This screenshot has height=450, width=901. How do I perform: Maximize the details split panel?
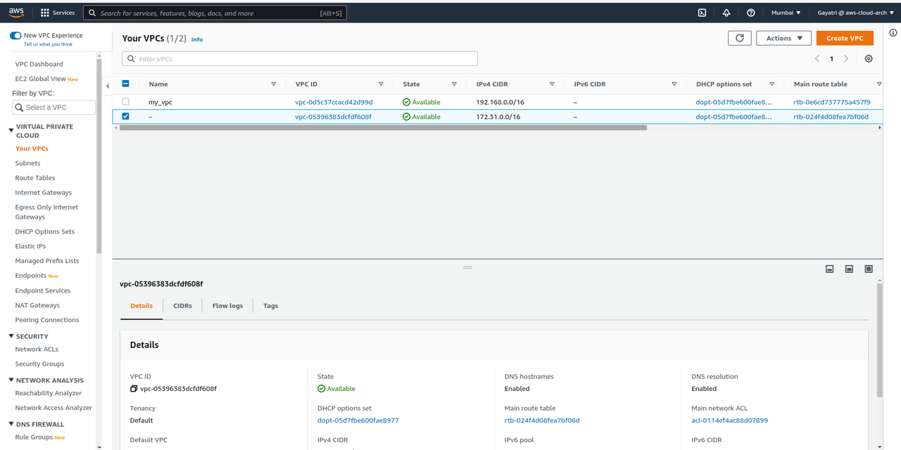[x=869, y=269]
